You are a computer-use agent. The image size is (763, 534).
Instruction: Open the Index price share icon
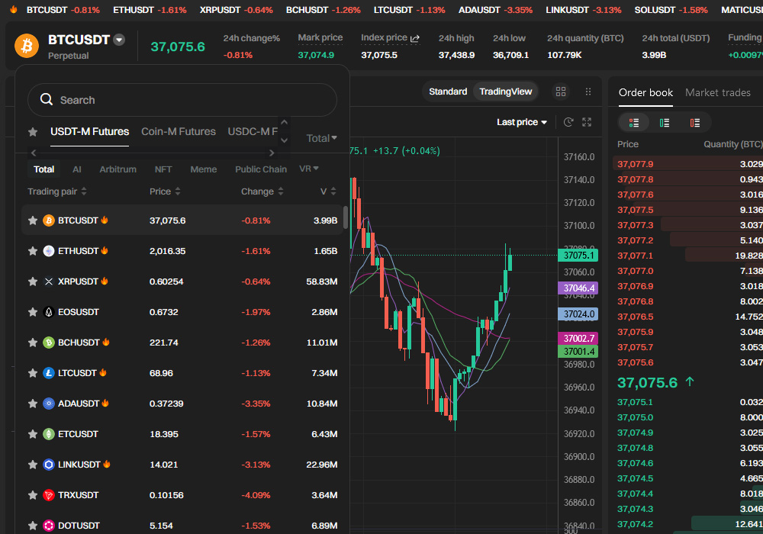click(x=415, y=38)
